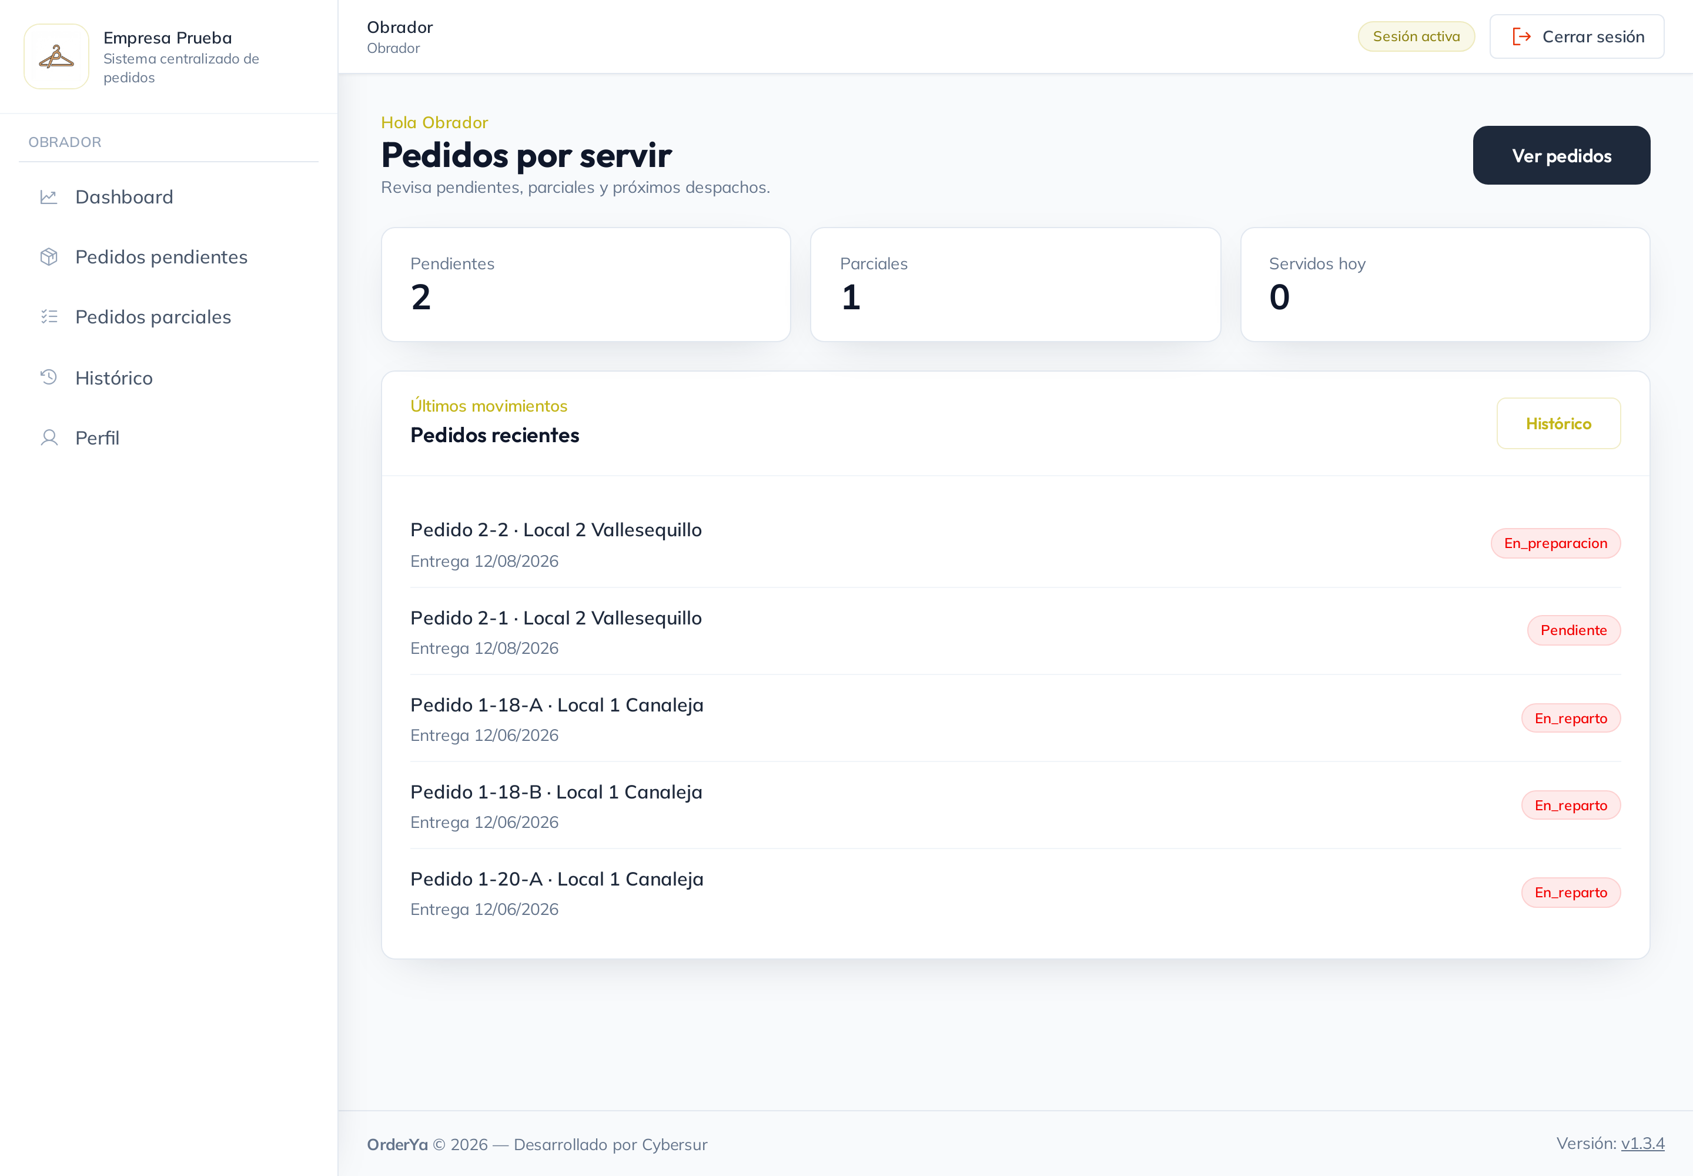The image size is (1693, 1176).
Task: Open Pedidos parciales menu item
Action: click(169, 317)
